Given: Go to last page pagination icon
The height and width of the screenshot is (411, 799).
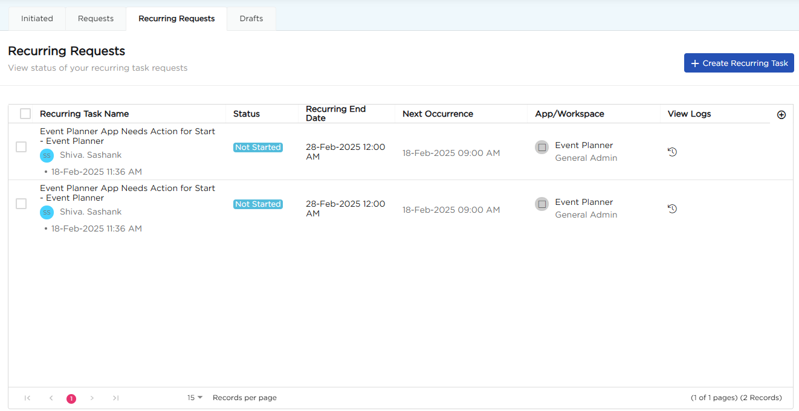Looking at the screenshot, I should pos(115,398).
